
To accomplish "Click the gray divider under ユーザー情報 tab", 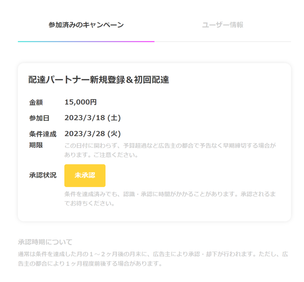I will [223, 42].
